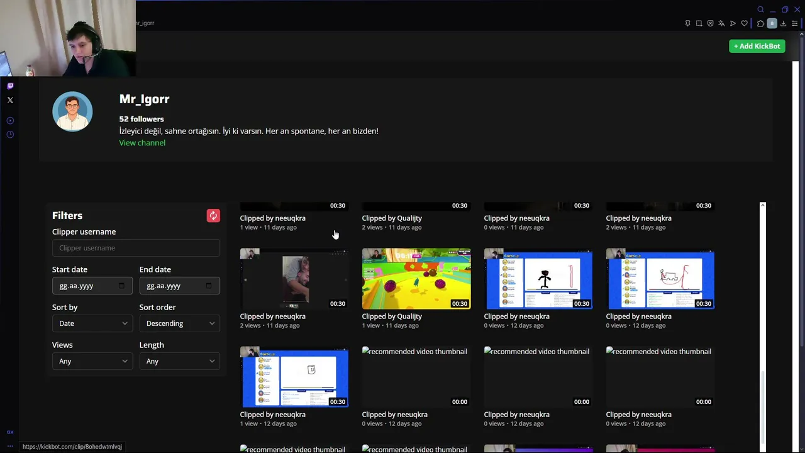Open X (Twitter) sidebar icon
The height and width of the screenshot is (453, 805).
tap(10, 100)
